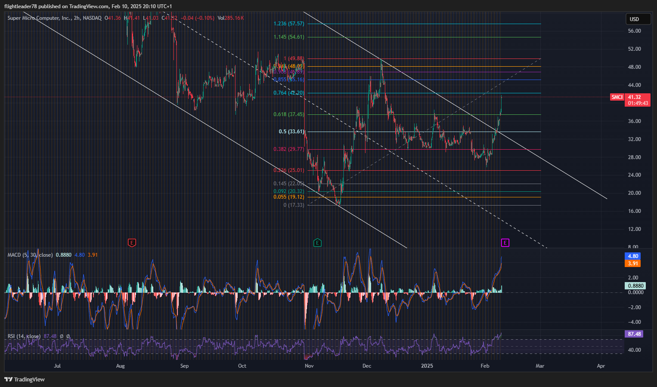The width and height of the screenshot is (657, 387).
Task: Click the 0.236 (25.01) Fibonacci label
Action: pyautogui.click(x=289, y=171)
